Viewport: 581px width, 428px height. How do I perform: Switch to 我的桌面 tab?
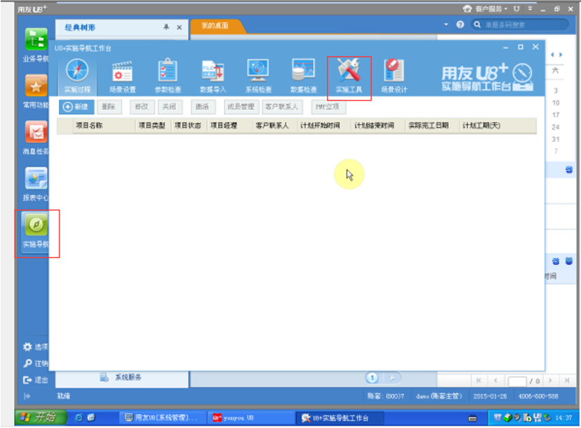tap(216, 26)
